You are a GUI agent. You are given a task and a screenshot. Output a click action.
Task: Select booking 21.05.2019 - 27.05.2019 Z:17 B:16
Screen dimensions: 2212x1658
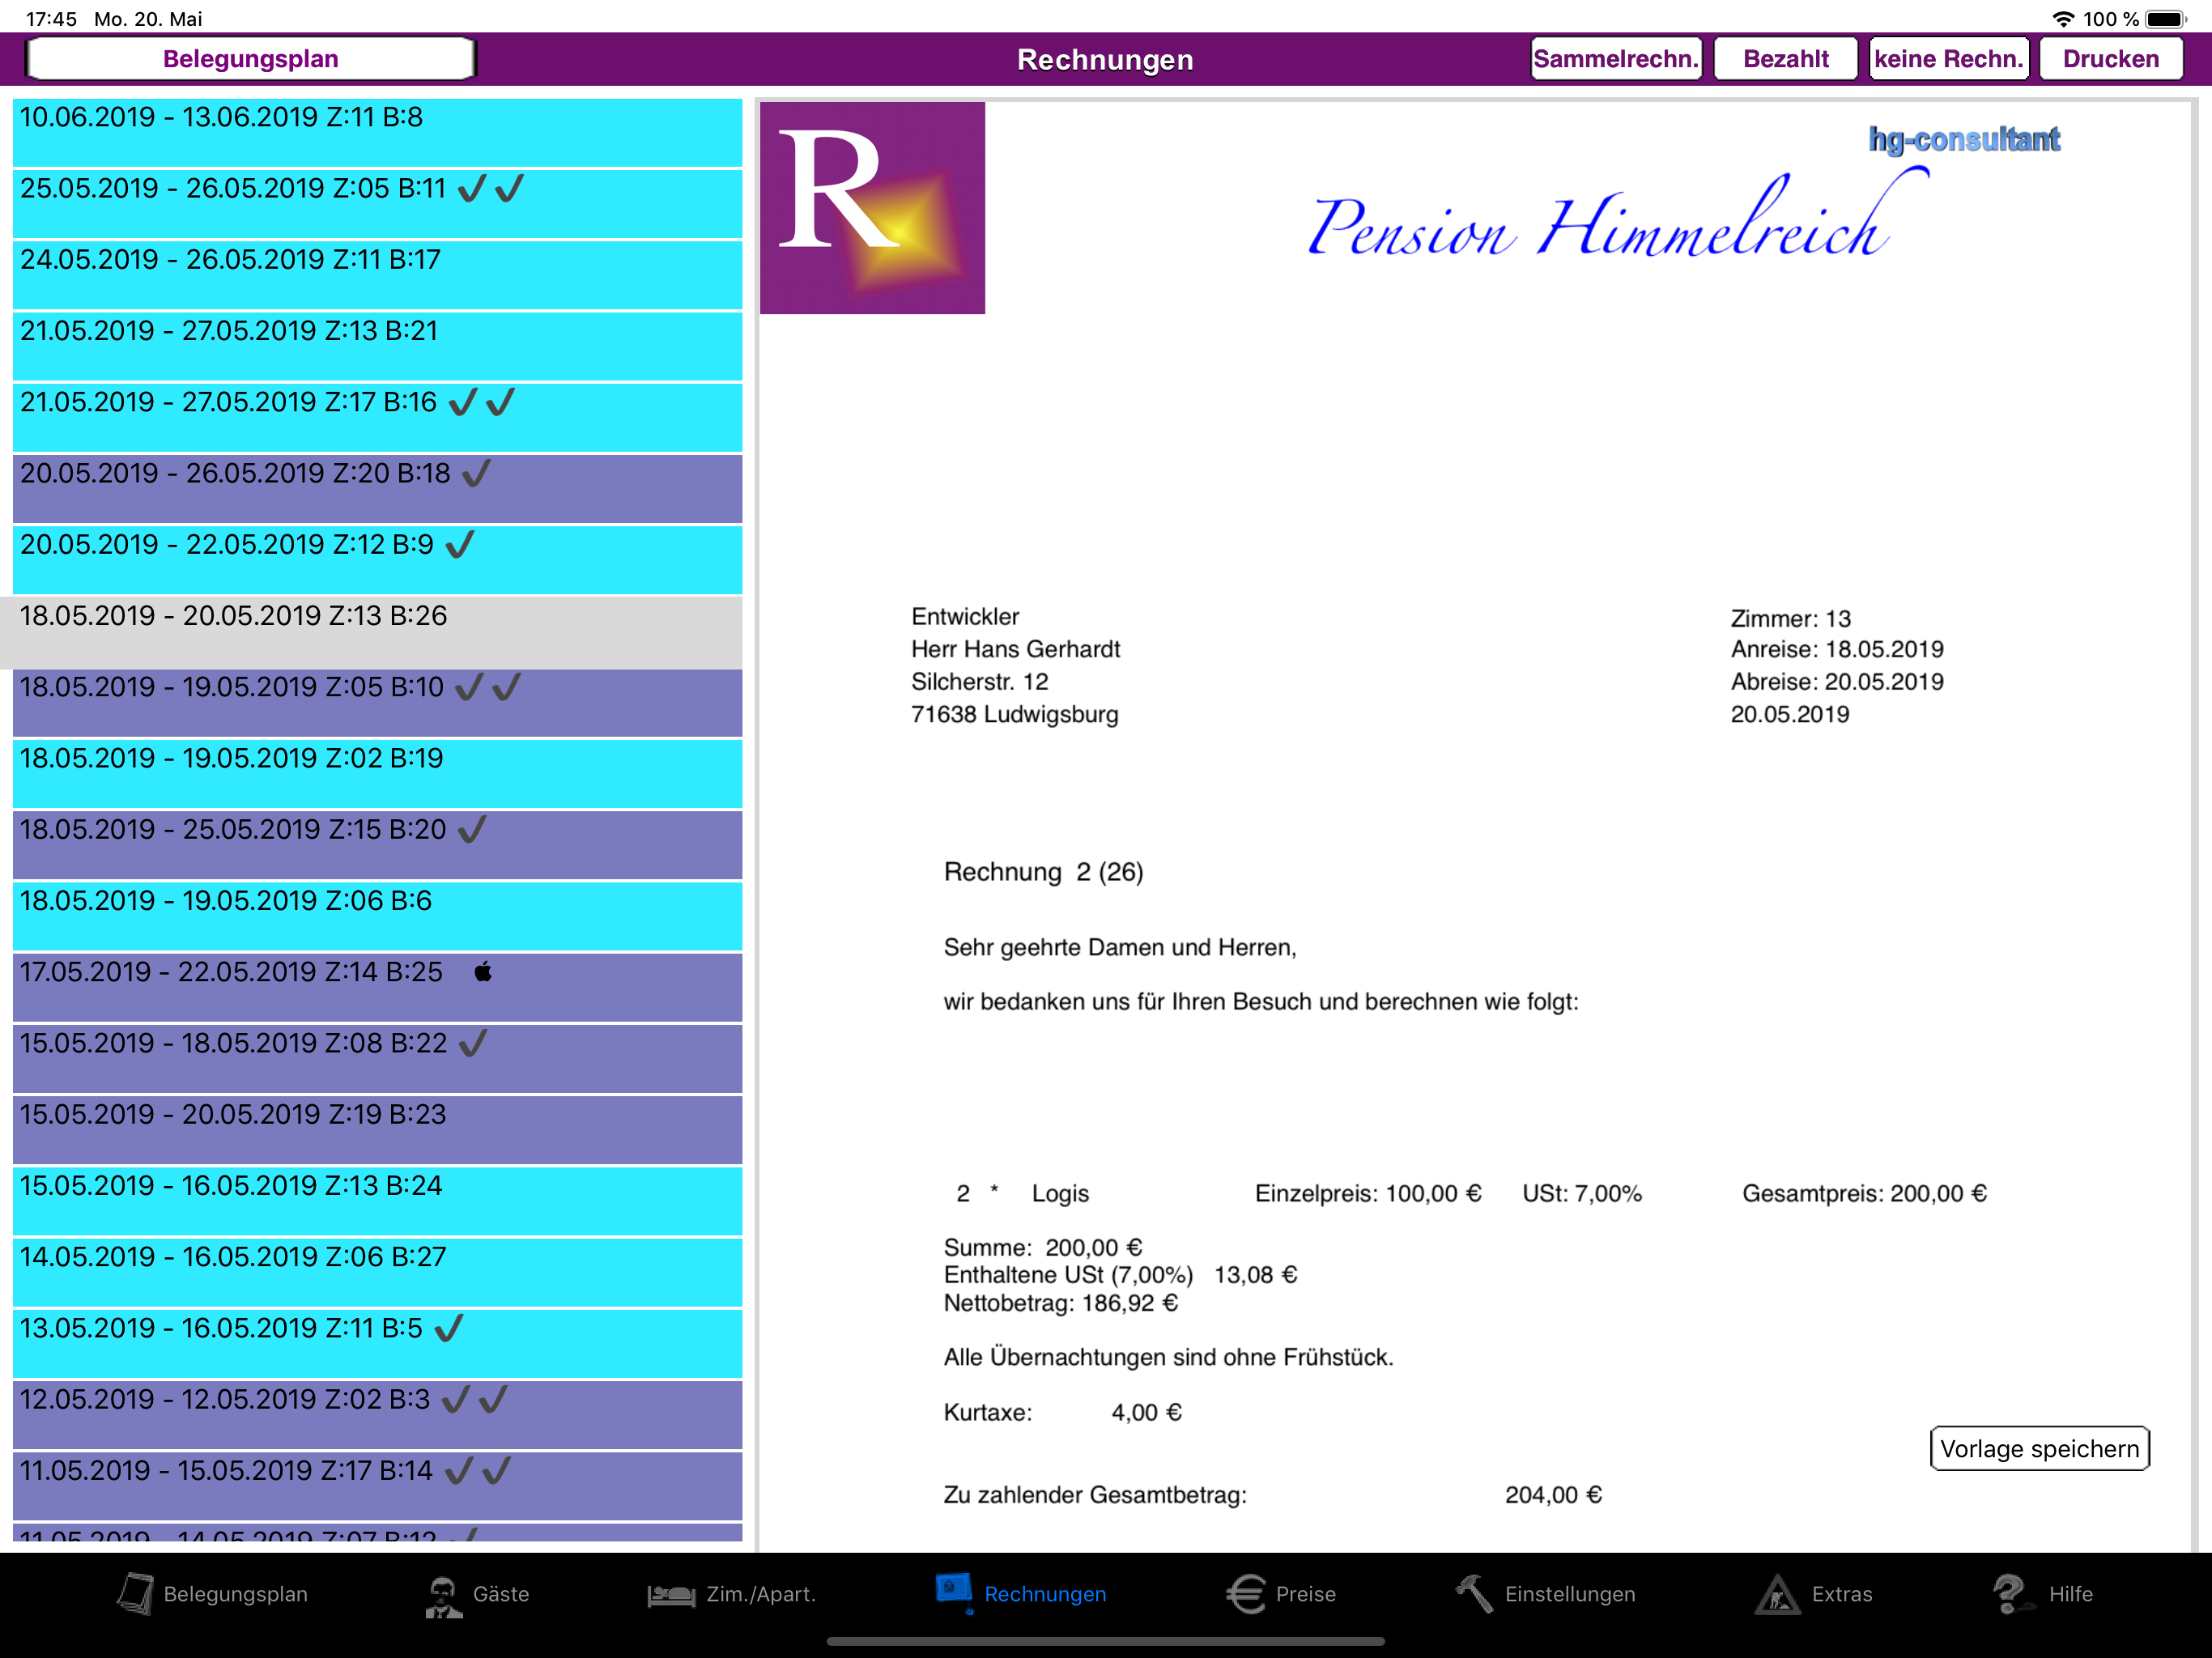click(x=377, y=417)
